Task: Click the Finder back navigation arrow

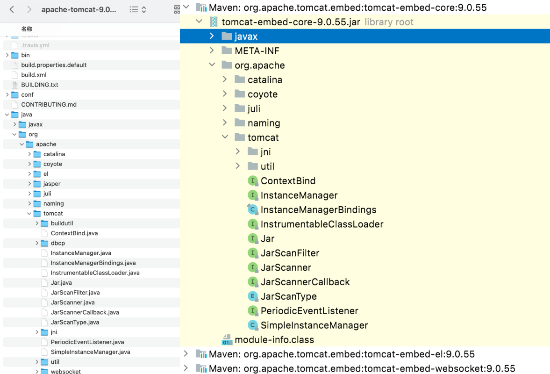Action: [12, 9]
